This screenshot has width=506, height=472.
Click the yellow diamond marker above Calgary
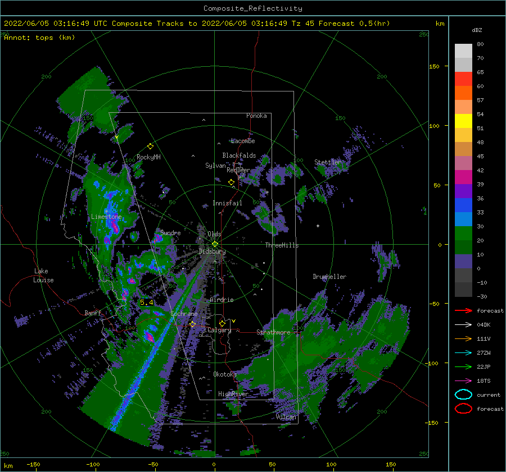click(222, 323)
